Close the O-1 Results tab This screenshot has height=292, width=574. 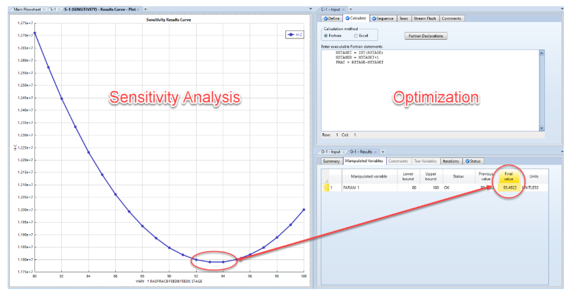(x=376, y=152)
